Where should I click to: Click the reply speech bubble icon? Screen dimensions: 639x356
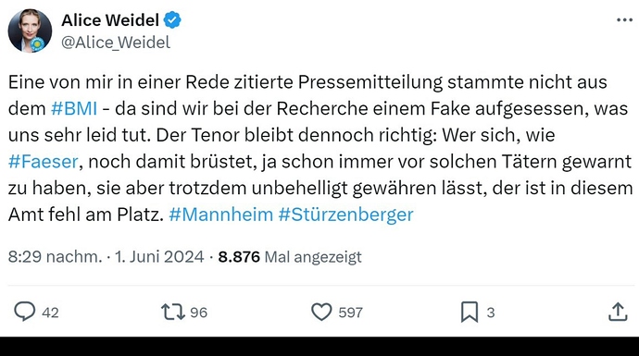coord(25,312)
